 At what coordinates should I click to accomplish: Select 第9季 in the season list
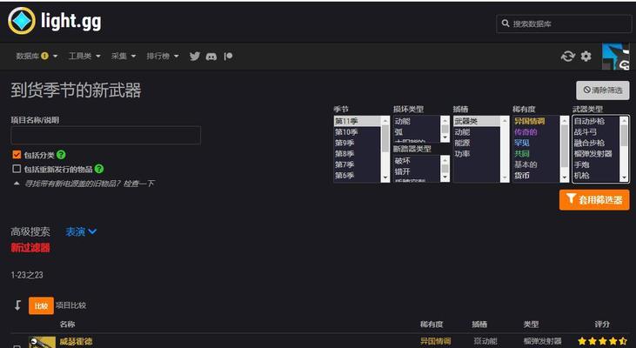click(357, 144)
